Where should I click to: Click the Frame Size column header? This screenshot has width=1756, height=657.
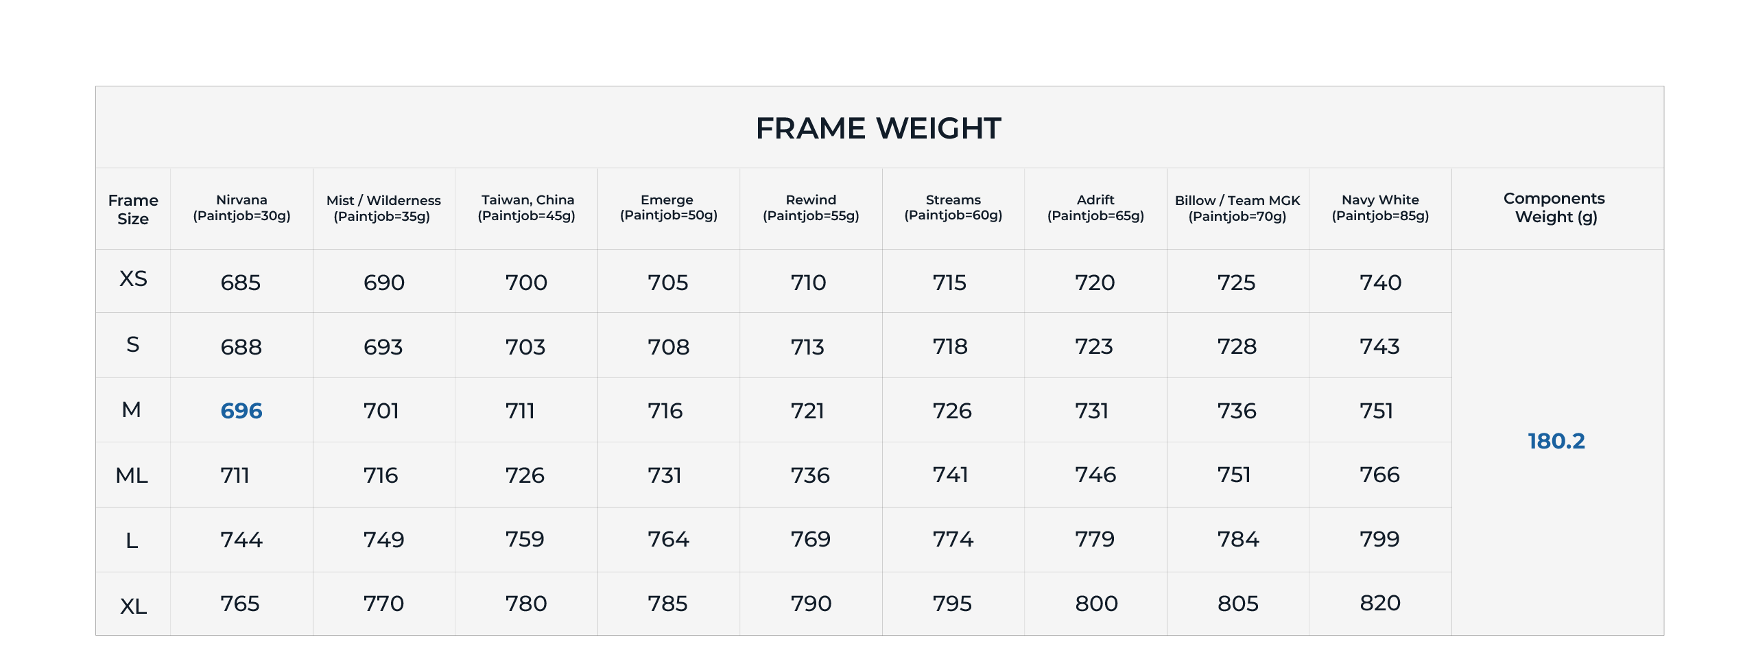coord(133,209)
